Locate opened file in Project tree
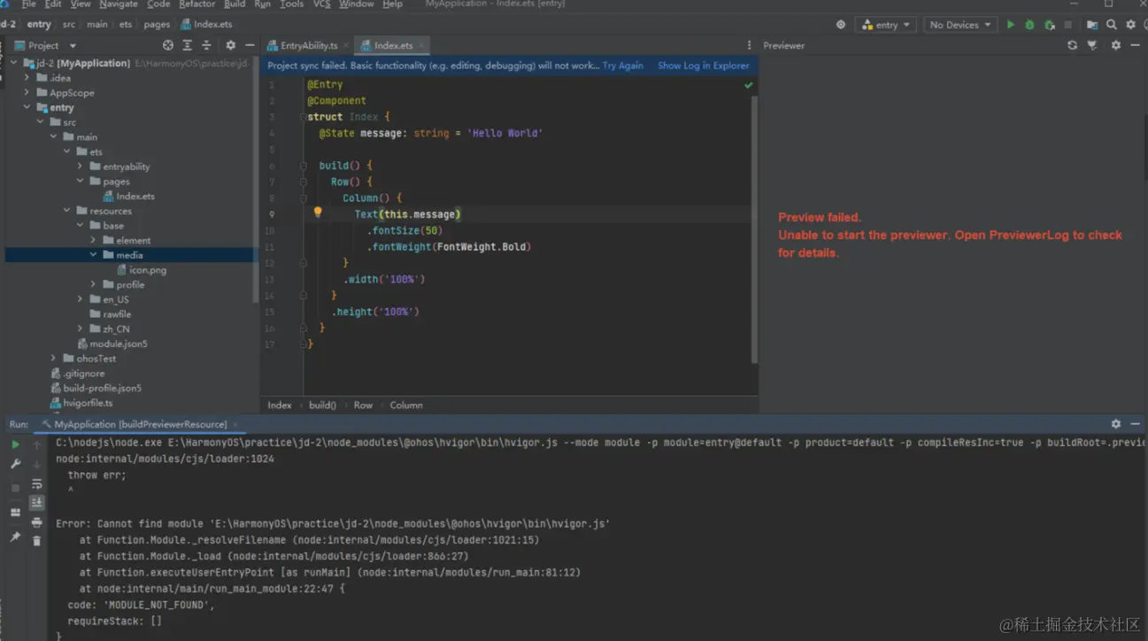This screenshot has height=641, width=1148. click(168, 45)
